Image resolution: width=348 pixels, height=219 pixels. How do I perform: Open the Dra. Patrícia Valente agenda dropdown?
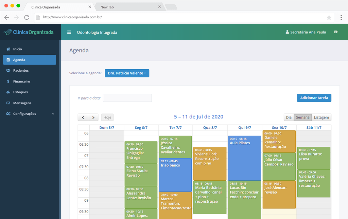(127, 73)
